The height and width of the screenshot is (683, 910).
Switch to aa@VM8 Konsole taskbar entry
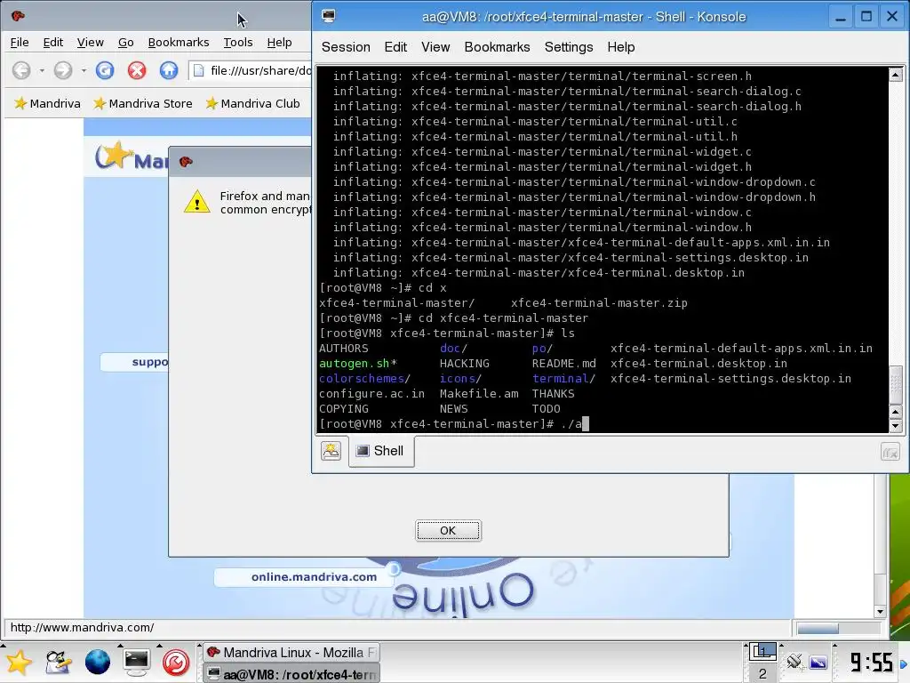291,674
